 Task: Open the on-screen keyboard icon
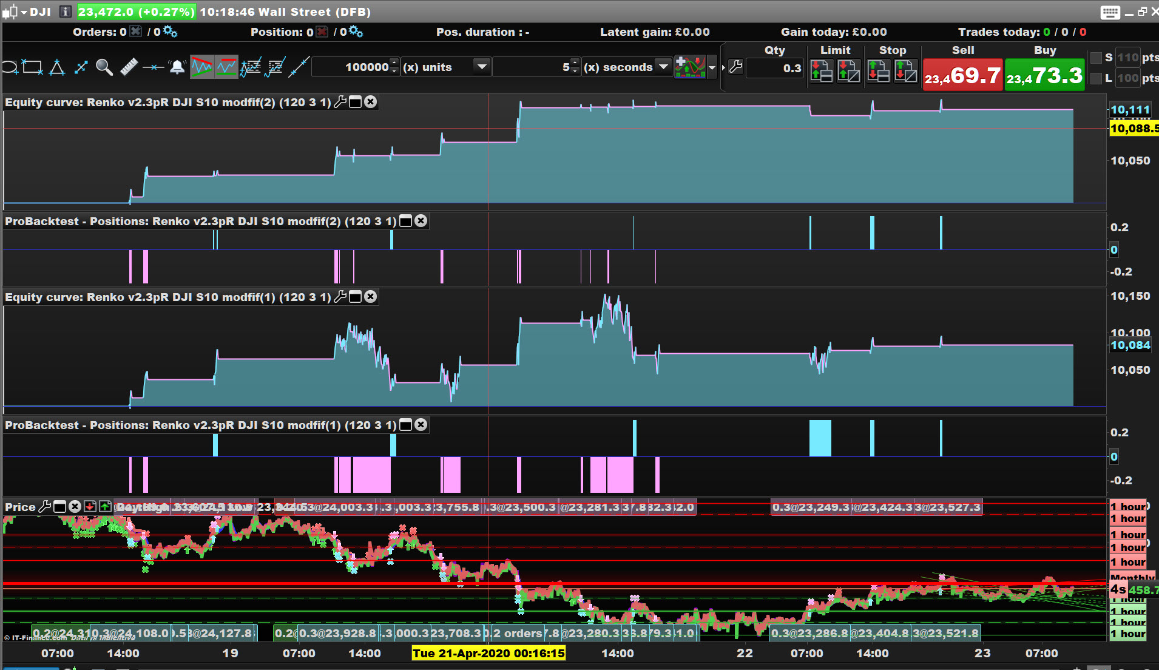[1110, 12]
